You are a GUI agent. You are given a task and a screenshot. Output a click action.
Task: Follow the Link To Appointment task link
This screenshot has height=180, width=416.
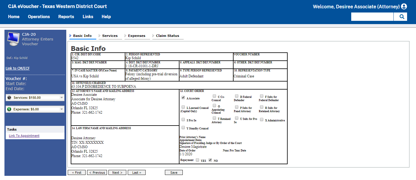click(24, 135)
